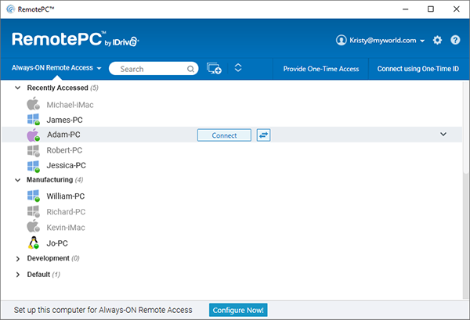Select Kevin-iMac in the list
The width and height of the screenshot is (470, 320).
pyautogui.click(x=66, y=228)
